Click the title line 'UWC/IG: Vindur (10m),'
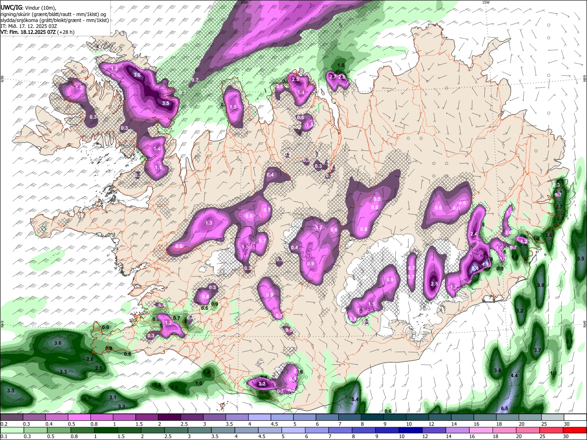 [x=28, y=7]
